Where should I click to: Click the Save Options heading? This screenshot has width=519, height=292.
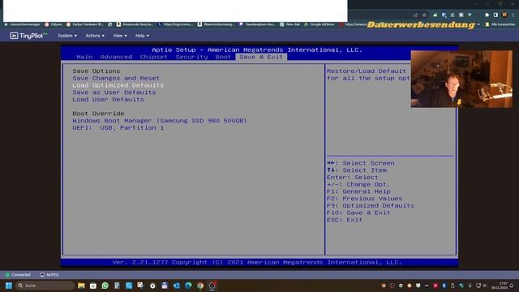pyautogui.click(x=97, y=71)
